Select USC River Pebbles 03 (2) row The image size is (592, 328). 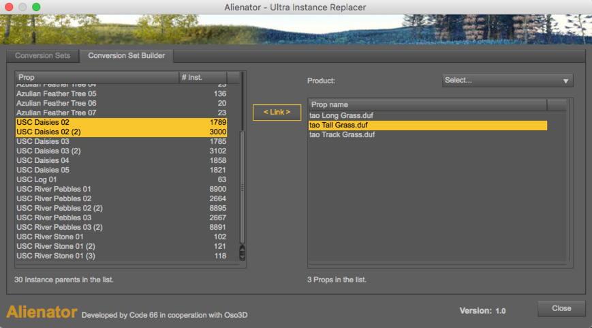[121, 227]
